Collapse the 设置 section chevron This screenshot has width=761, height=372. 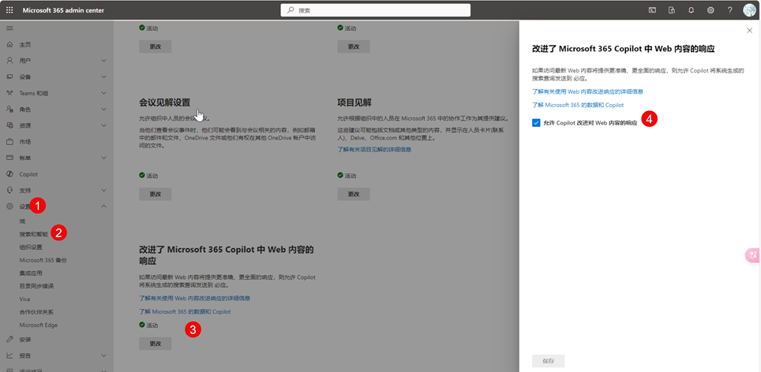pyautogui.click(x=104, y=206)
